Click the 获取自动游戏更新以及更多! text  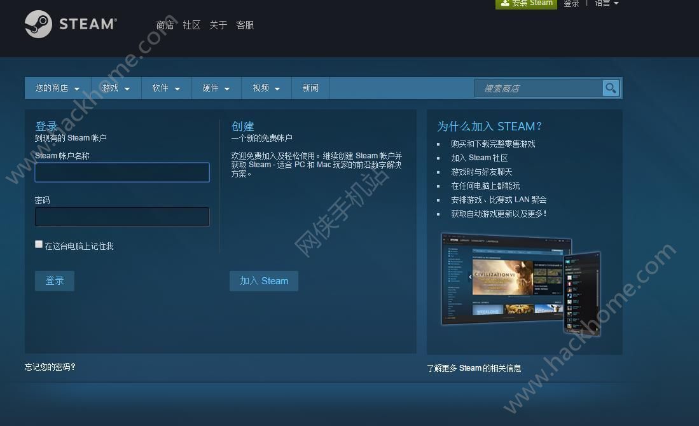[x=499, y=214]
